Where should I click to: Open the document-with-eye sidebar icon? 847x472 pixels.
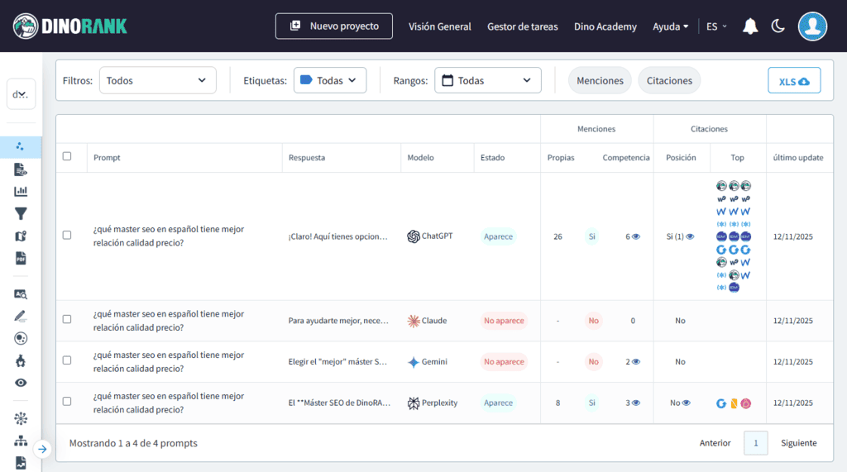(21, 169)
